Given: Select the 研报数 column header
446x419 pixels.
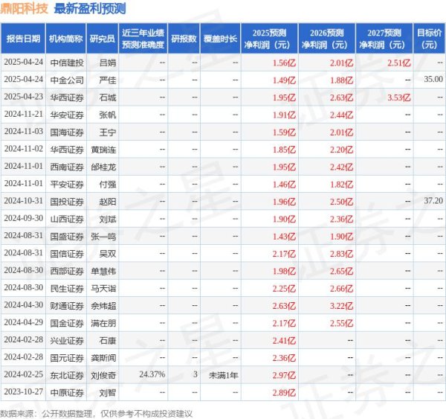Looking at the screenshot, I should (184, 38).
